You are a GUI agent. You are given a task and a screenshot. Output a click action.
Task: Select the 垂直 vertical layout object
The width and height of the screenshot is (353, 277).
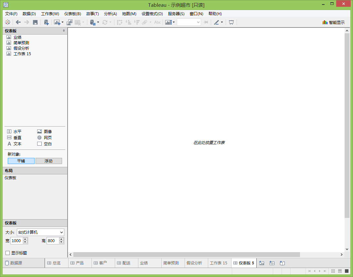pyautogui.click(x=14, y=138)
